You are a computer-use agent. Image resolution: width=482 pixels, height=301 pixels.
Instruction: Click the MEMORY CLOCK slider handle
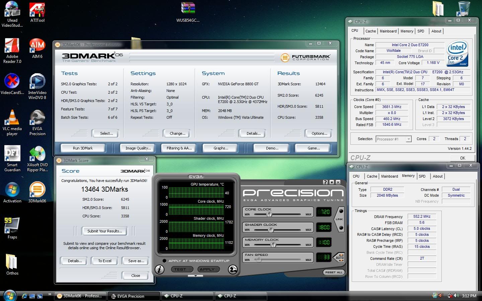(273, 245)
